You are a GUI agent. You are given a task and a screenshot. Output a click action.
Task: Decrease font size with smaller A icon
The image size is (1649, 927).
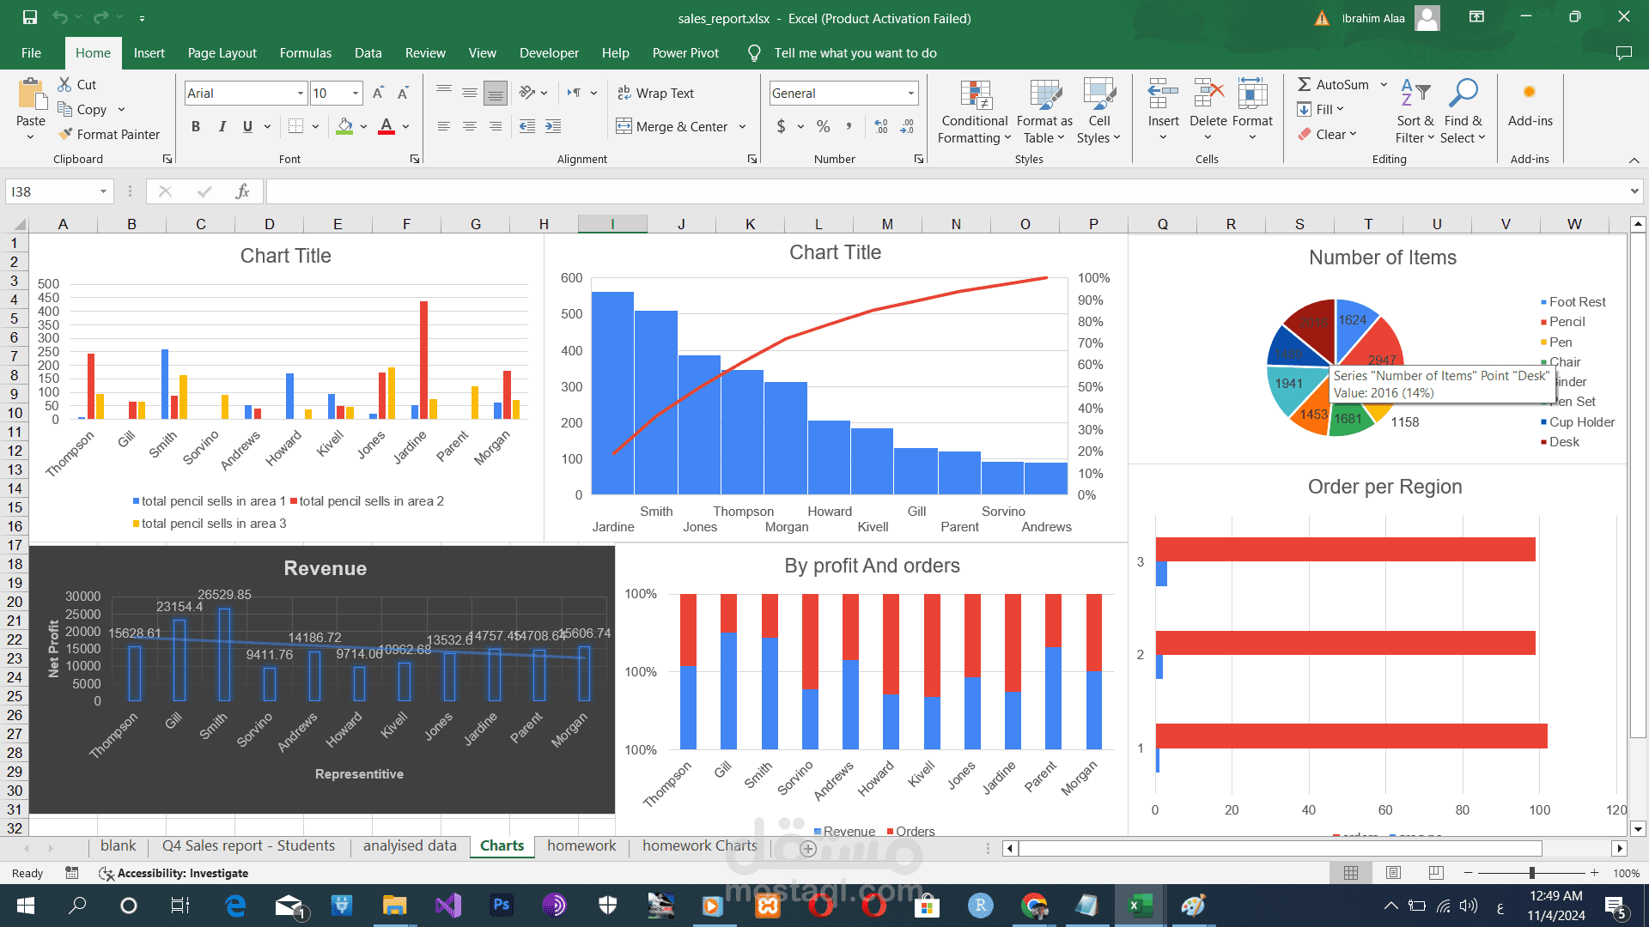[x=404, y=93]
